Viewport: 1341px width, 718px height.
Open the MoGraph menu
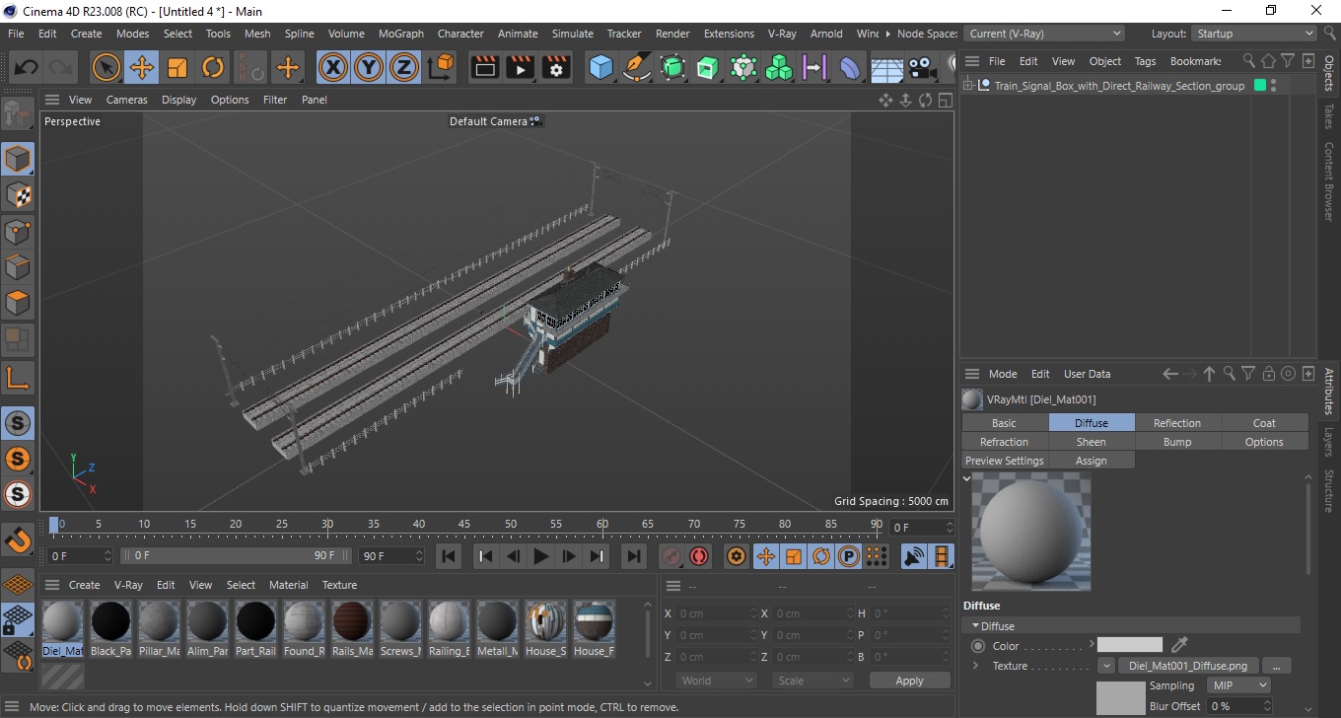coord(401,34)
